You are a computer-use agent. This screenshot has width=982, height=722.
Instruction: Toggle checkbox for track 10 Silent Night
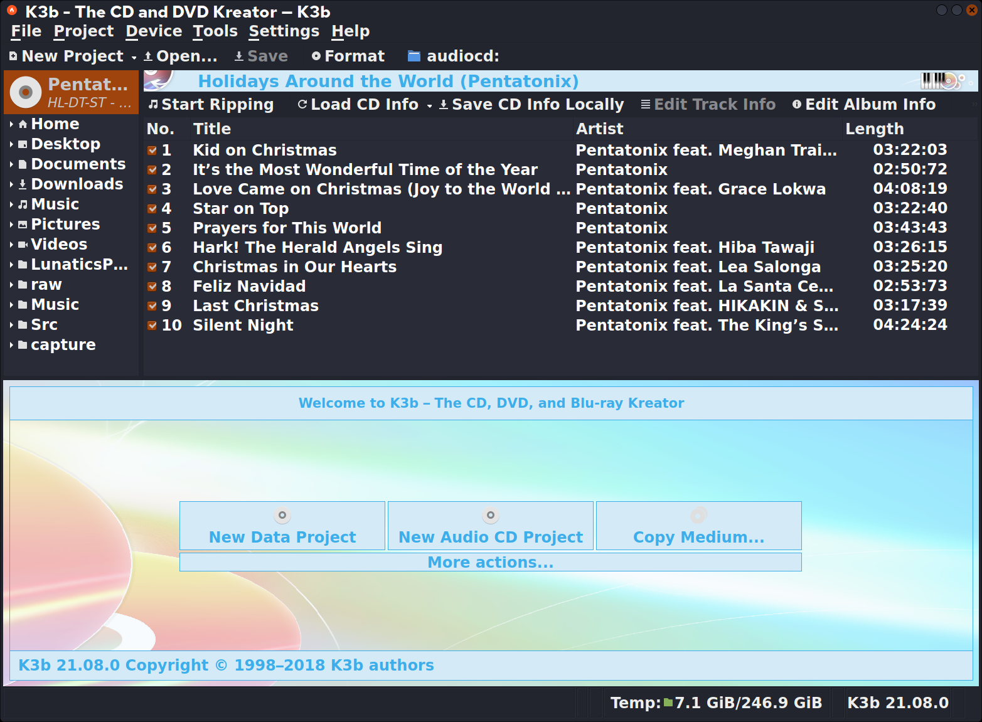click(x=152, y=326)
